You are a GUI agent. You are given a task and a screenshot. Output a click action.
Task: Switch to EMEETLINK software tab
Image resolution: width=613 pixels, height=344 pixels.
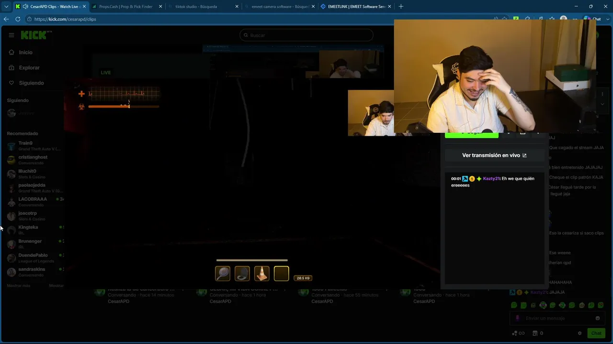[356, 7]
